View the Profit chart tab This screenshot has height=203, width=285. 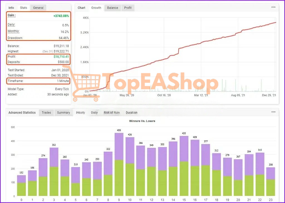tap(128, 8)
